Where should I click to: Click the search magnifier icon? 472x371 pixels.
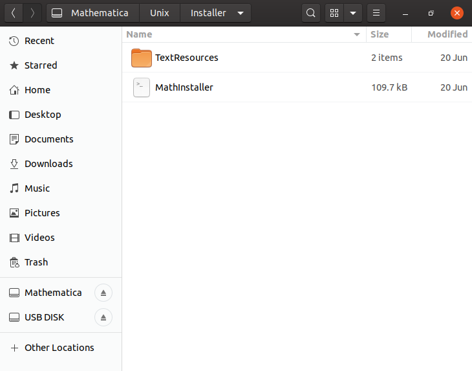coord(311,13)
